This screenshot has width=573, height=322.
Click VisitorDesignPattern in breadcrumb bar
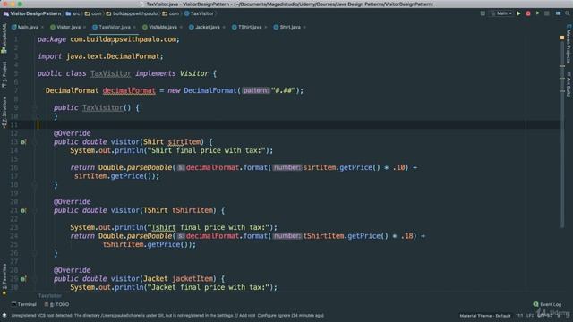click(32, 13)
